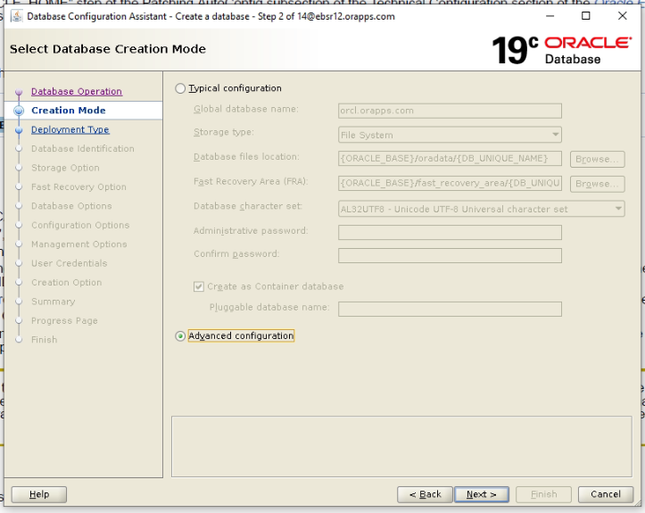645x513 pixels.
Task: Click the Pluggable database name field
Action: coord(450,309)
